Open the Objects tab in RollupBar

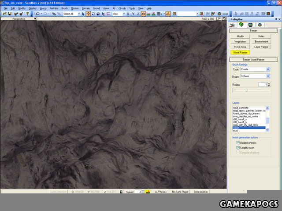pyautogui.click(x=232, y=25)
